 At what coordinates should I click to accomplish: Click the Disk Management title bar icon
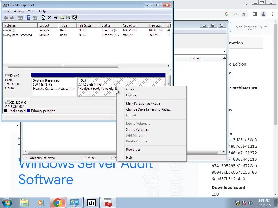point(5,5)
